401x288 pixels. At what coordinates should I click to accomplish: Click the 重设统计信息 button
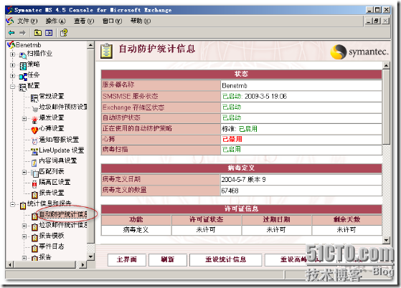tap(225, 259)
